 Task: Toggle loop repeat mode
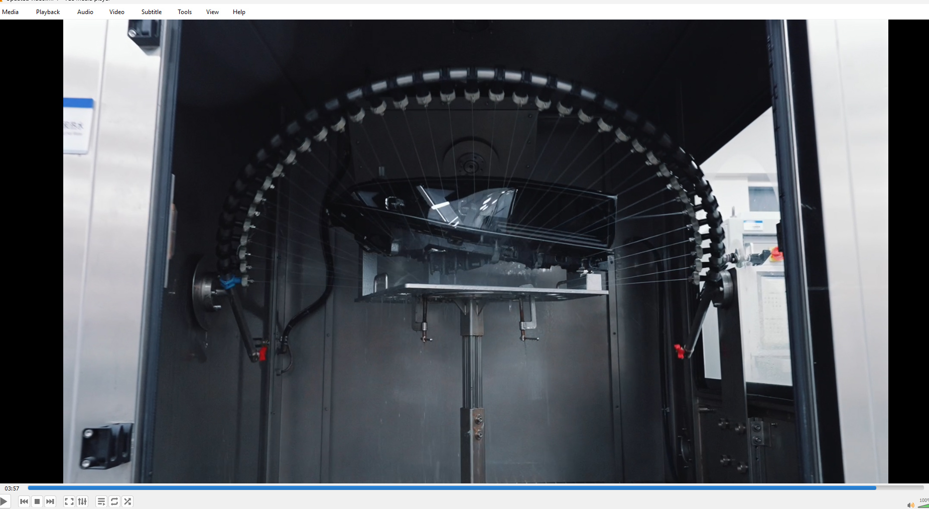[114, 501]
